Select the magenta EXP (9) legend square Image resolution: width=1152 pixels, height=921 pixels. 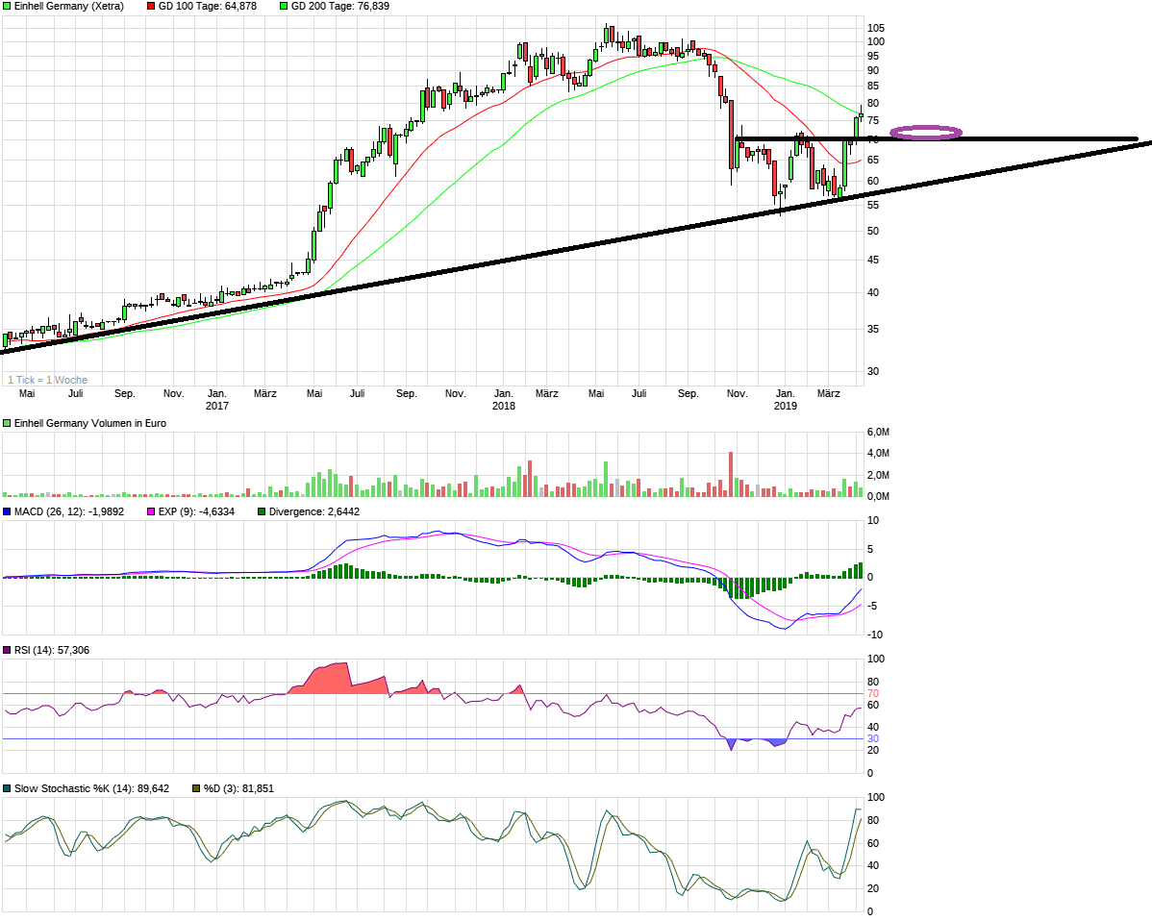coord(150,511)
